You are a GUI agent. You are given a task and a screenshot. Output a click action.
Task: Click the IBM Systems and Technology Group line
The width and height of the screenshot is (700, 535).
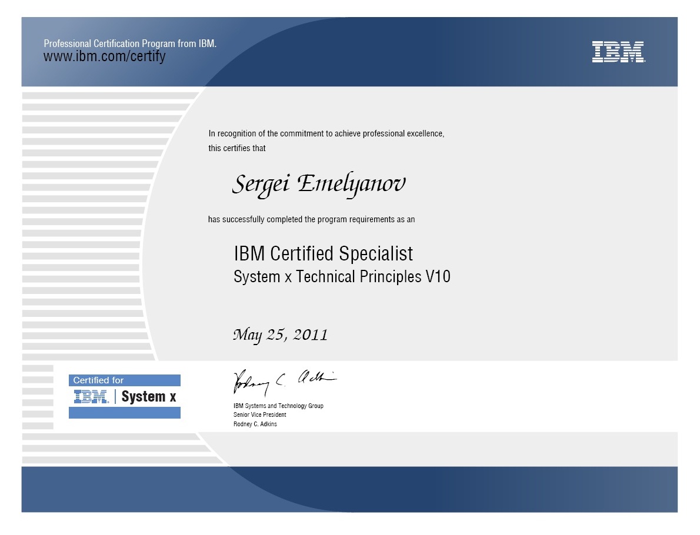[278, 406]
